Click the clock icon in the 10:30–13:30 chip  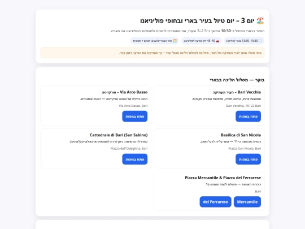[260, 41]
